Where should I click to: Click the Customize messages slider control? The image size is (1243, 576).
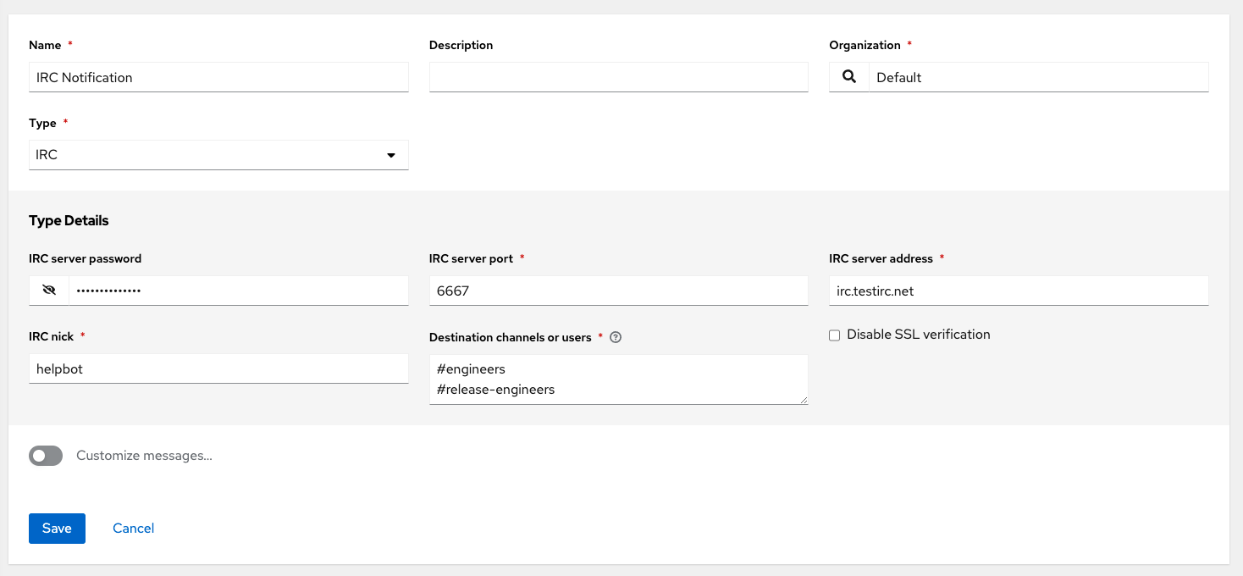(x=45, y=456)
